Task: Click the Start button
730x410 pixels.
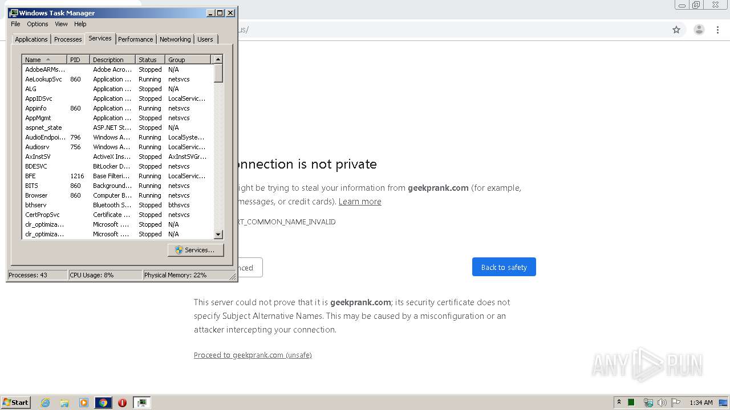Action: point(15,403)
